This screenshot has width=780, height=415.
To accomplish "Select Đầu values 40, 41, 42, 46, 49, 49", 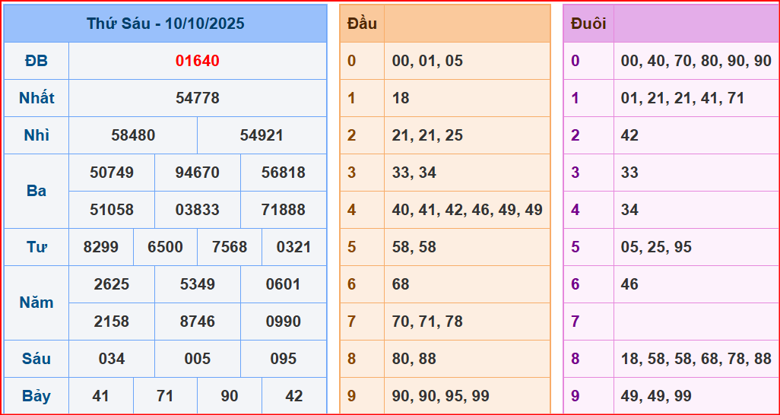I will (467, 210).
